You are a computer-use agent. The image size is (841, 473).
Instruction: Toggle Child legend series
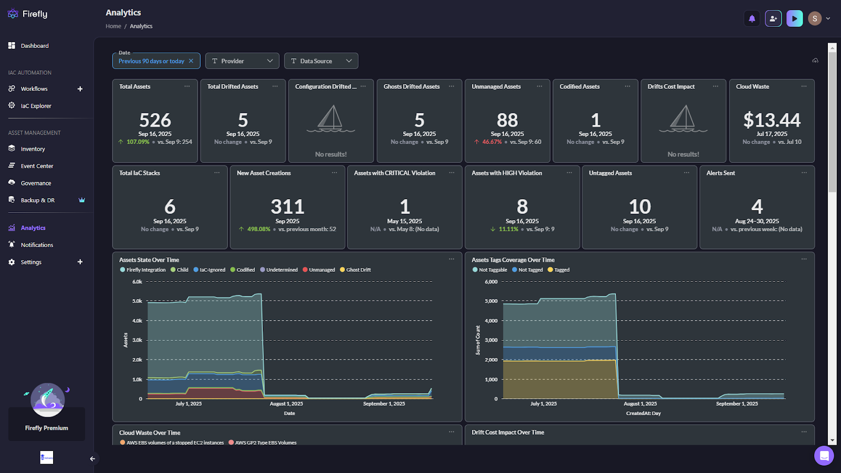(179, 270)
